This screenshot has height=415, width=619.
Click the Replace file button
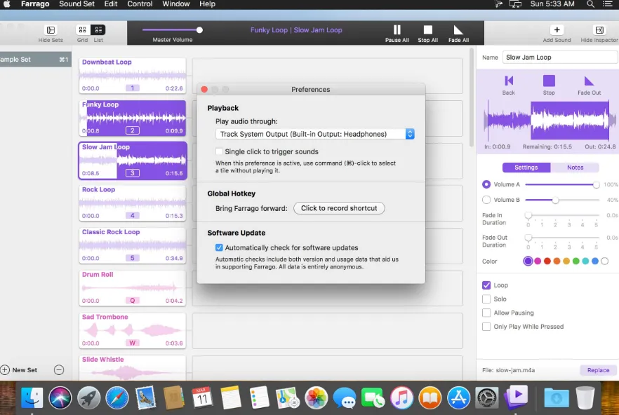[x=598, y=370]
